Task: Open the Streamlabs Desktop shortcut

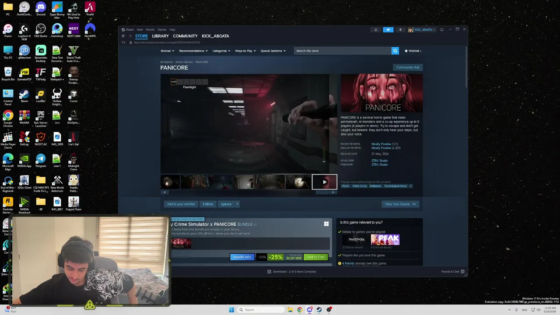Action: 41,54
